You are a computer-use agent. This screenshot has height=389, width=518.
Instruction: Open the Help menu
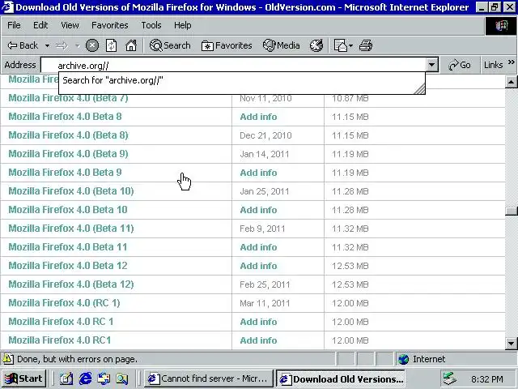(x=182, y=25)
